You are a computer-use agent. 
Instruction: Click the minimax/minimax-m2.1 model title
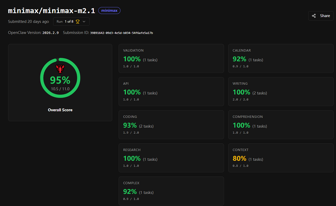pos(51,10)
